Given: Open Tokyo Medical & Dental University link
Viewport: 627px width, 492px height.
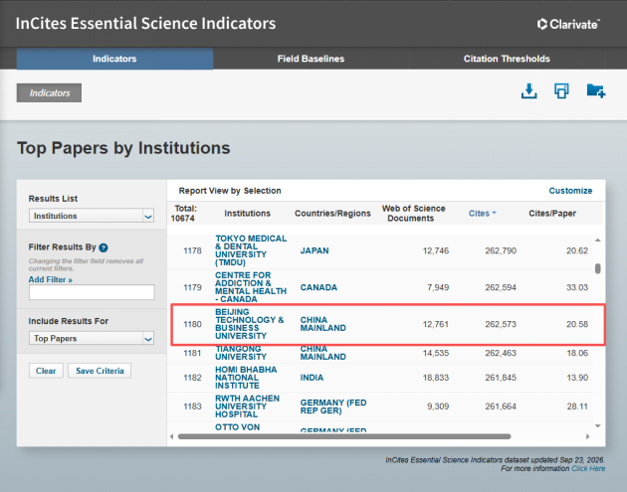Looking at the screenshot, I should click(x=251, y=250).
